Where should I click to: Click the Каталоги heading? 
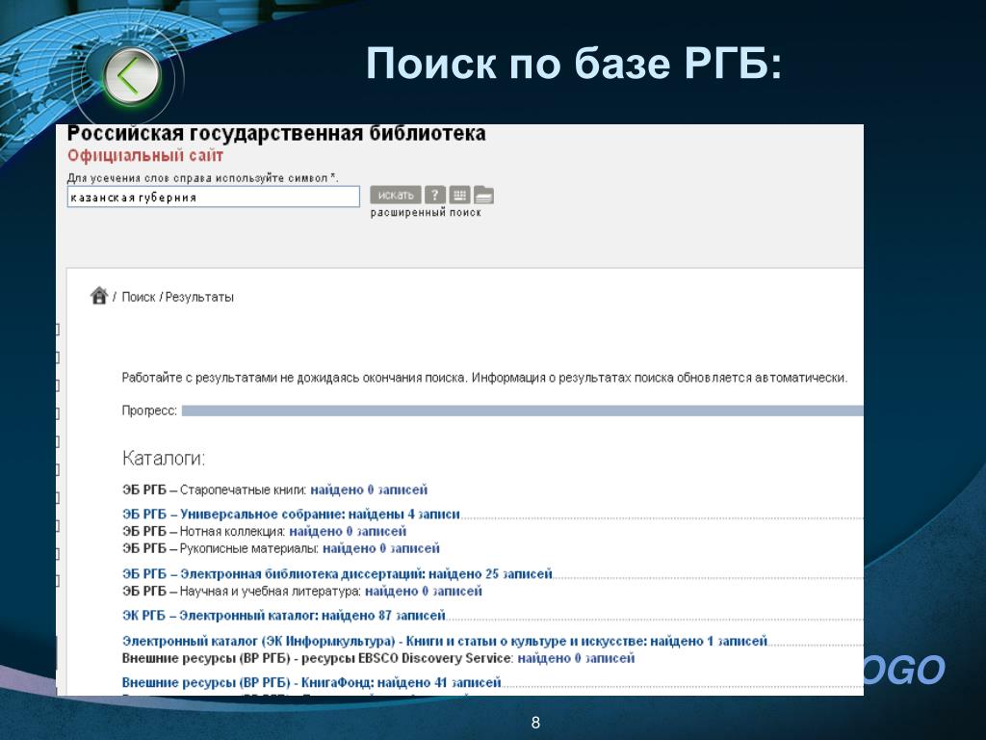pyautogui.click(x=164, y=458)
